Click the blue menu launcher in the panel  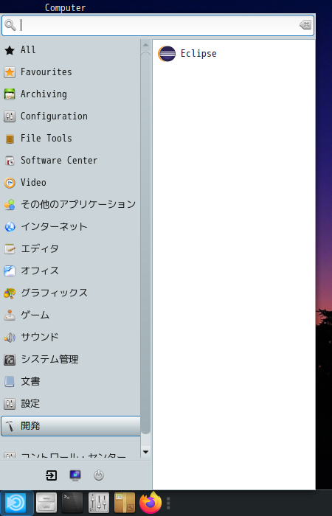point(16,503)
